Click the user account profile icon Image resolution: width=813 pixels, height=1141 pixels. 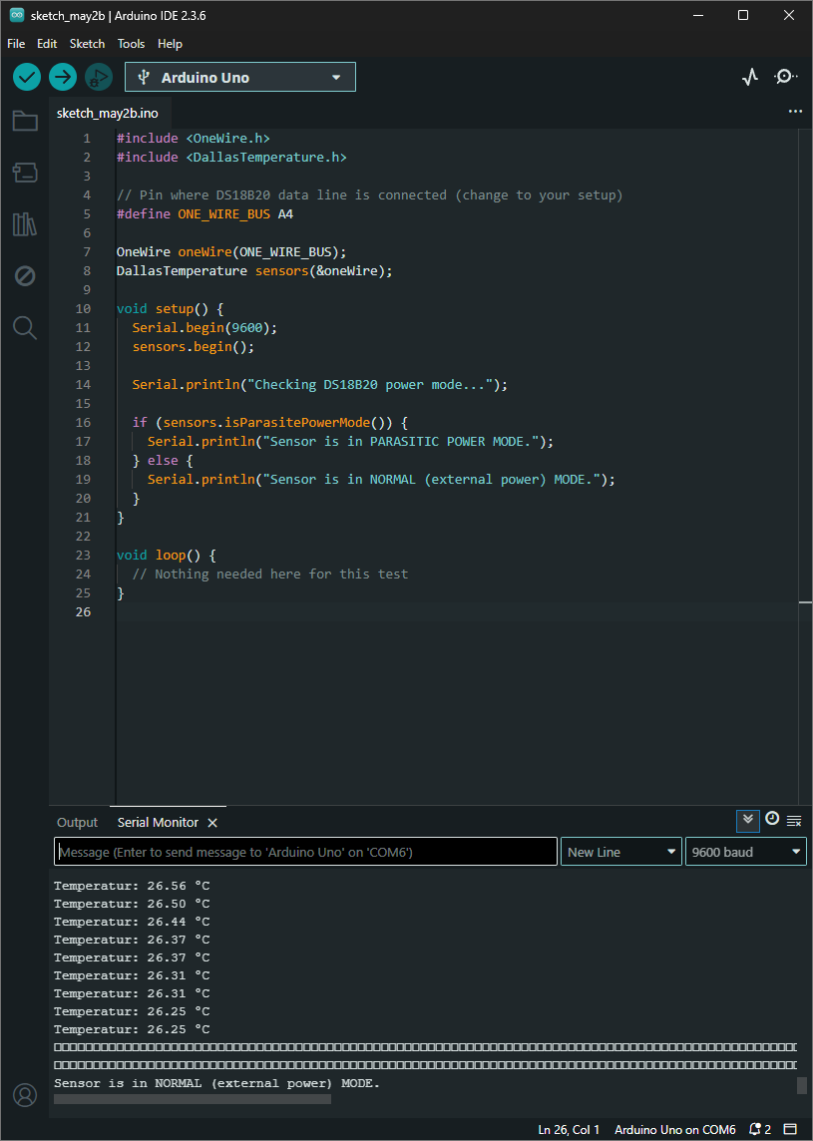pos(25,1094)
